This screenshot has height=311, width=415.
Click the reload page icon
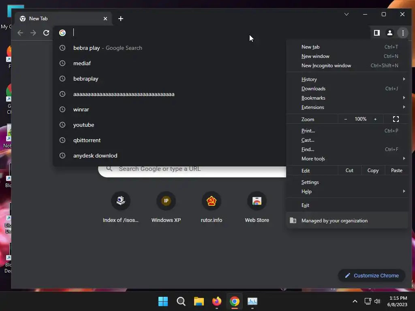pos(46,33)
